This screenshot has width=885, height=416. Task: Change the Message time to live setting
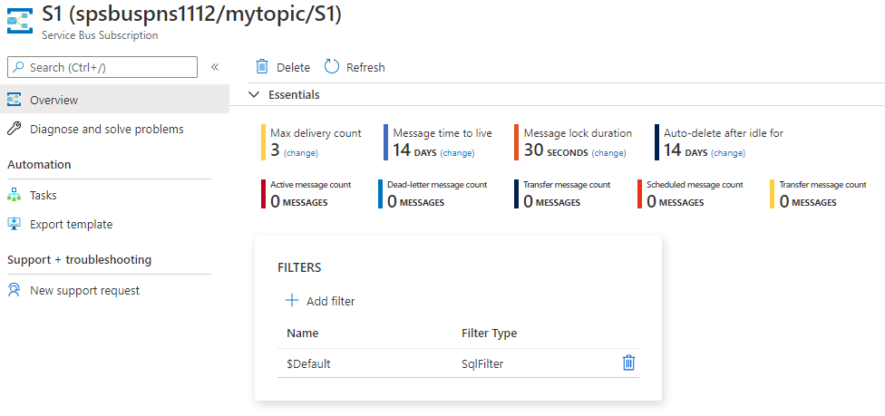pos(457,153)
